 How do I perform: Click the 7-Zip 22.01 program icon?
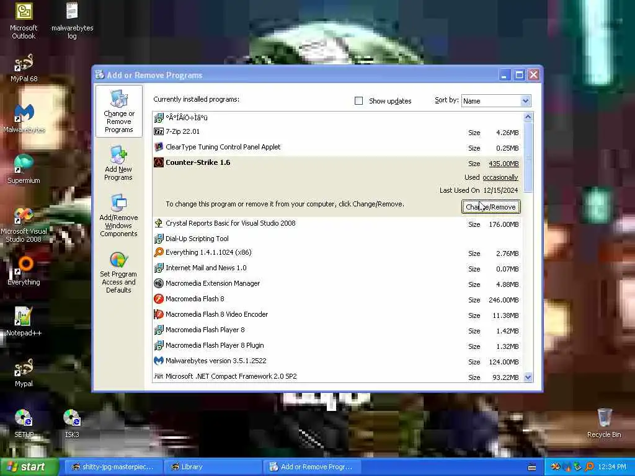[159, 131]
